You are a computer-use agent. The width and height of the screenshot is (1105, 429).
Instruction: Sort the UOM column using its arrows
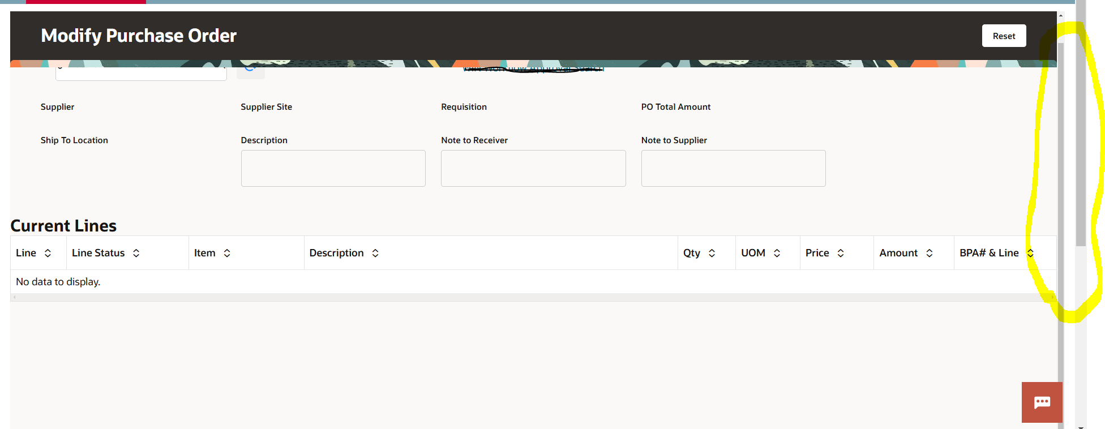[777, 253]
